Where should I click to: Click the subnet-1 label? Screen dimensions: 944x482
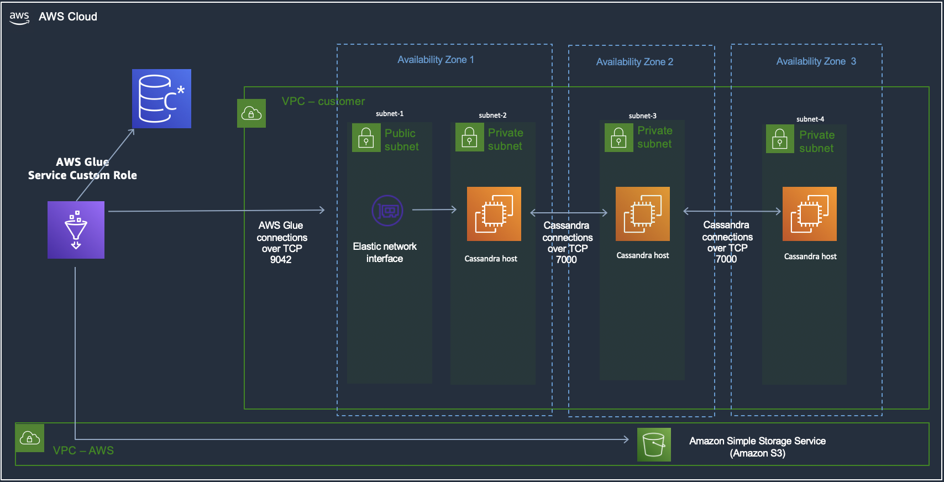point(390,114)
